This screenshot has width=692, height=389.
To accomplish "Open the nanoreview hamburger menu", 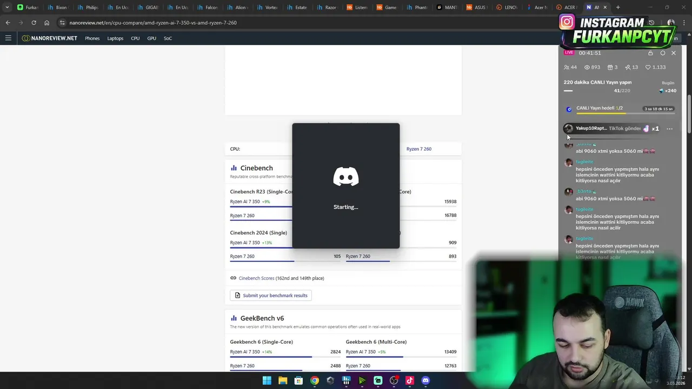I will pos(8,38).
